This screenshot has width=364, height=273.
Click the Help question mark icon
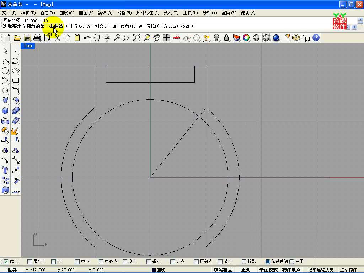[316, 38]
